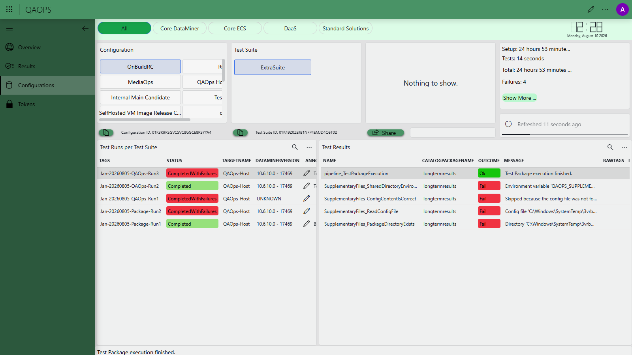This screenshot has width=632, height=355.
Task: Sort by RAWTAGS column header
Action: coord(613,161)
